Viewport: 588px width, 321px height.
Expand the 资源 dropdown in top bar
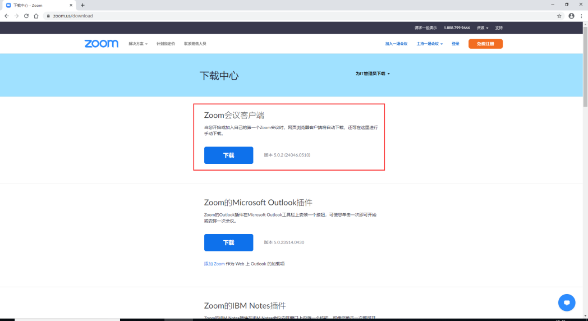click(x=483, y=27)
